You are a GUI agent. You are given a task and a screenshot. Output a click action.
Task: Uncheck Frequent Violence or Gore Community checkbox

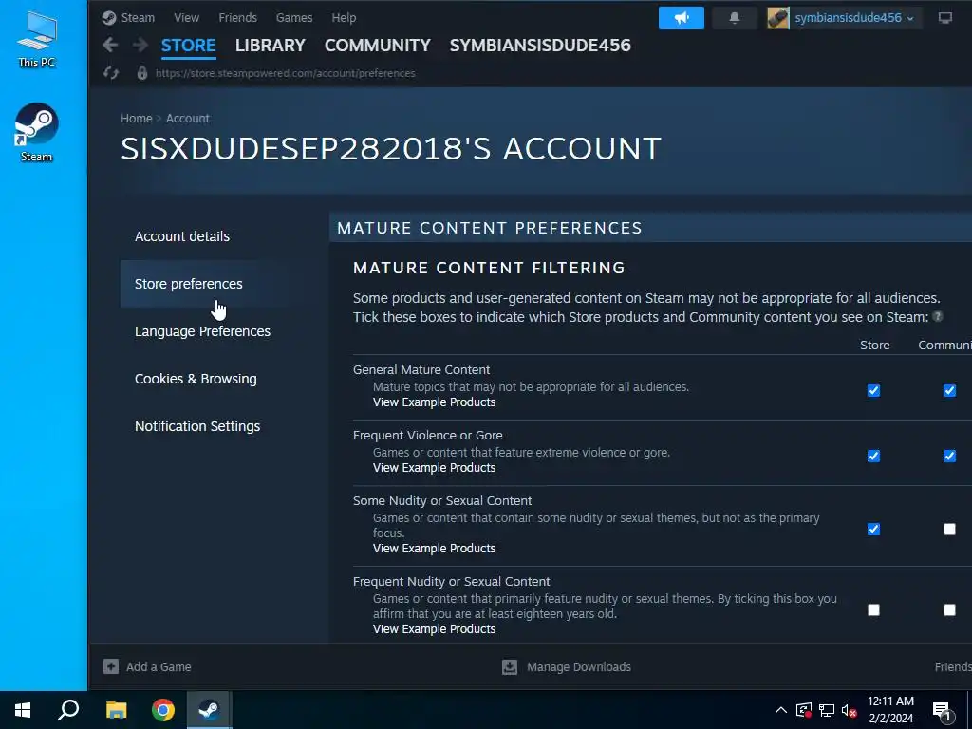point(949,457)
